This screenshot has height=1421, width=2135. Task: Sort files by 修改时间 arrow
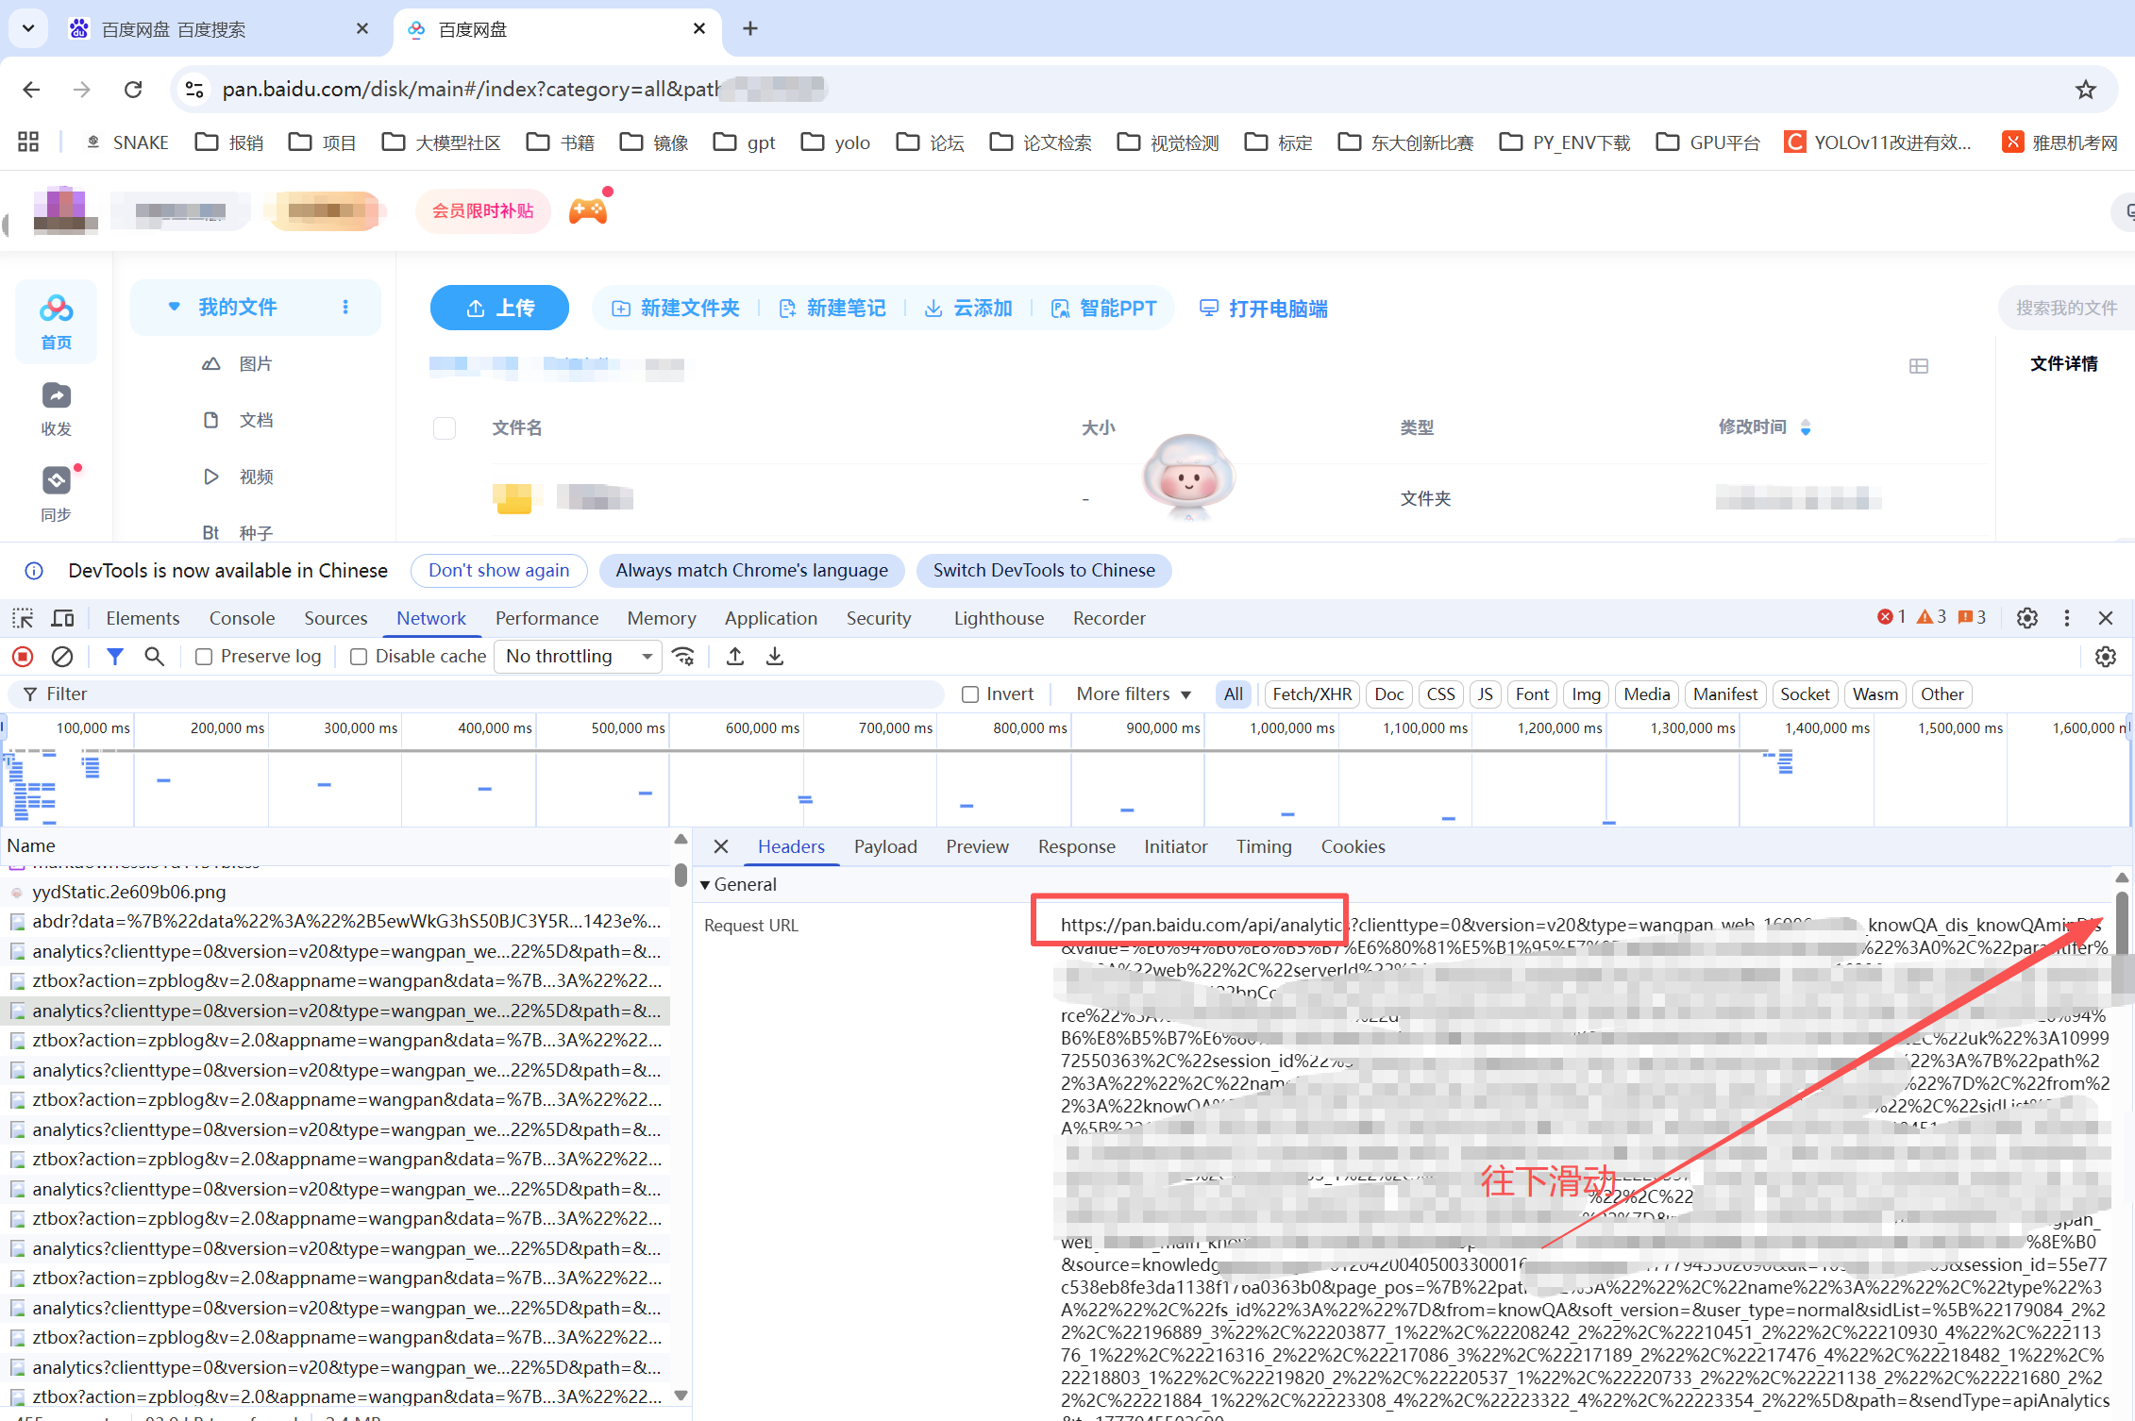1806,428
